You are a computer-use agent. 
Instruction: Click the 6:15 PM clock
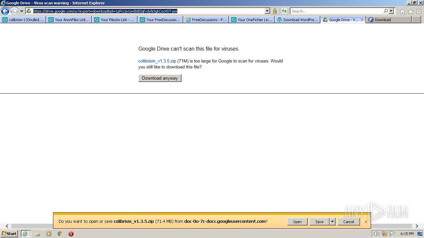click(x=407, y=234)
